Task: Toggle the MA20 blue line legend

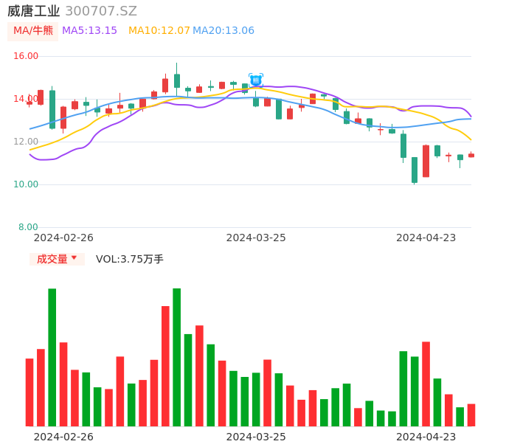Action: 223,31
